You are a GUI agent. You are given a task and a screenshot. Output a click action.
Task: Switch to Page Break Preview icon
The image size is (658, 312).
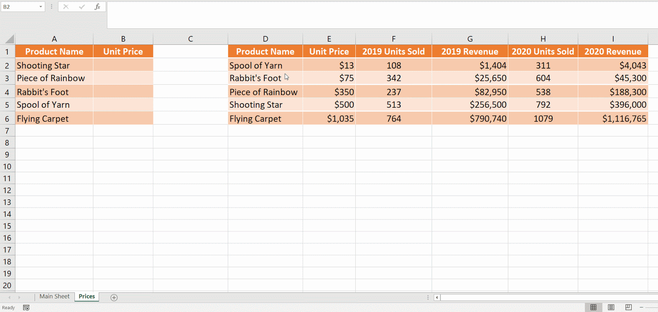(x=628, y=307)
